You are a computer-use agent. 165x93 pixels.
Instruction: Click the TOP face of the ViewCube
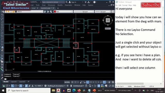pos(108,20)
